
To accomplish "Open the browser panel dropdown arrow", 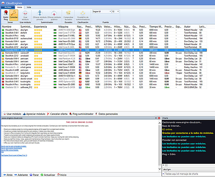I will click(156, 118).
